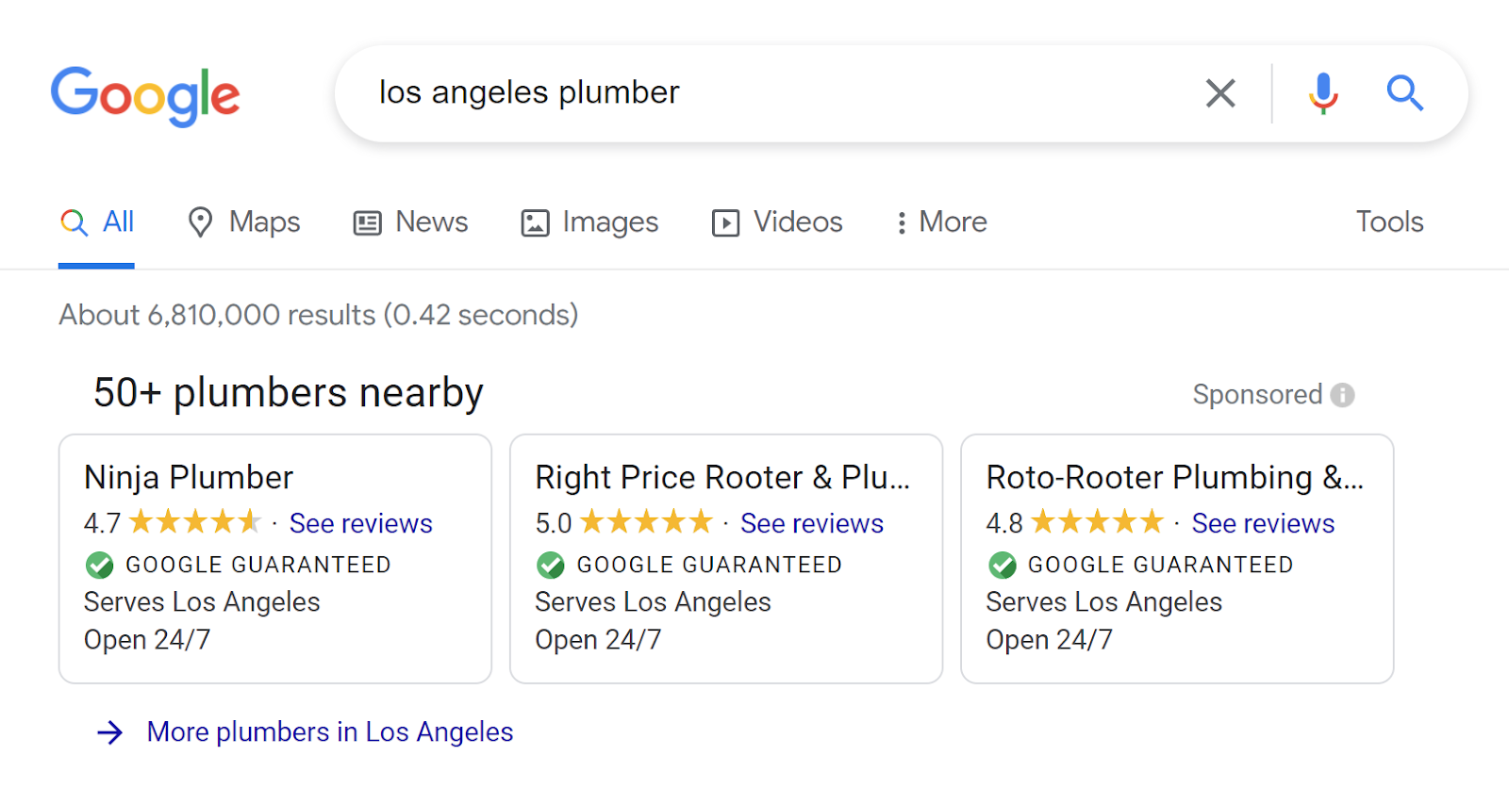1509x805 pixels.
Task: Click into the search input field
Action: coord(754,93)
